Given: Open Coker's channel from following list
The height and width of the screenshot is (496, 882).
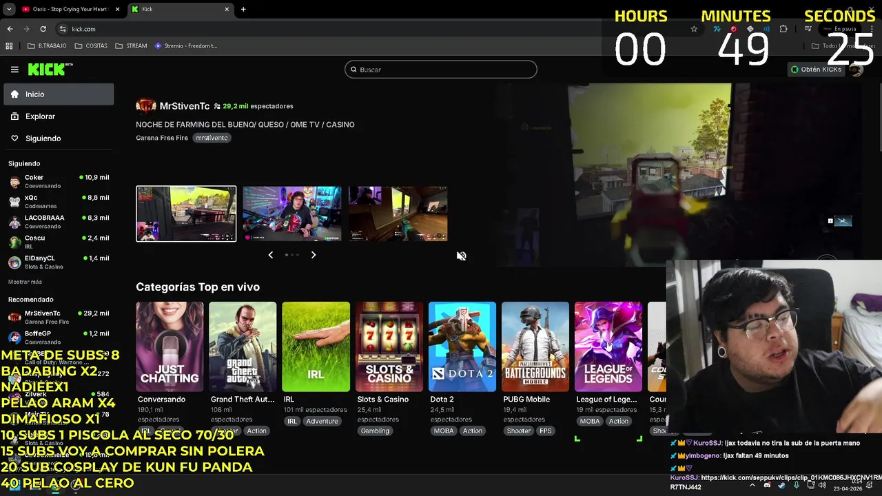Looking at the screenshot, I should point(59,181).
